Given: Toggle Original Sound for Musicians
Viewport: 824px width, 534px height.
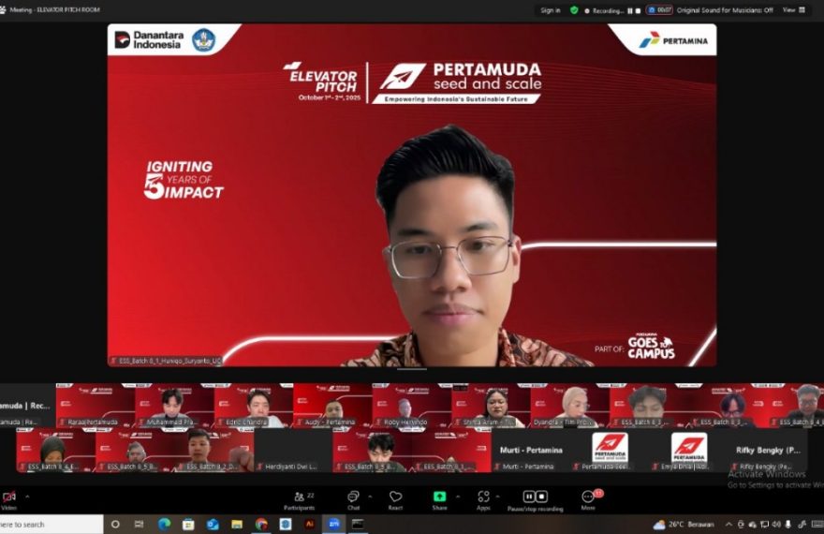Looking at the screenshot, I should pyautogui.click(x=725, y=10).
